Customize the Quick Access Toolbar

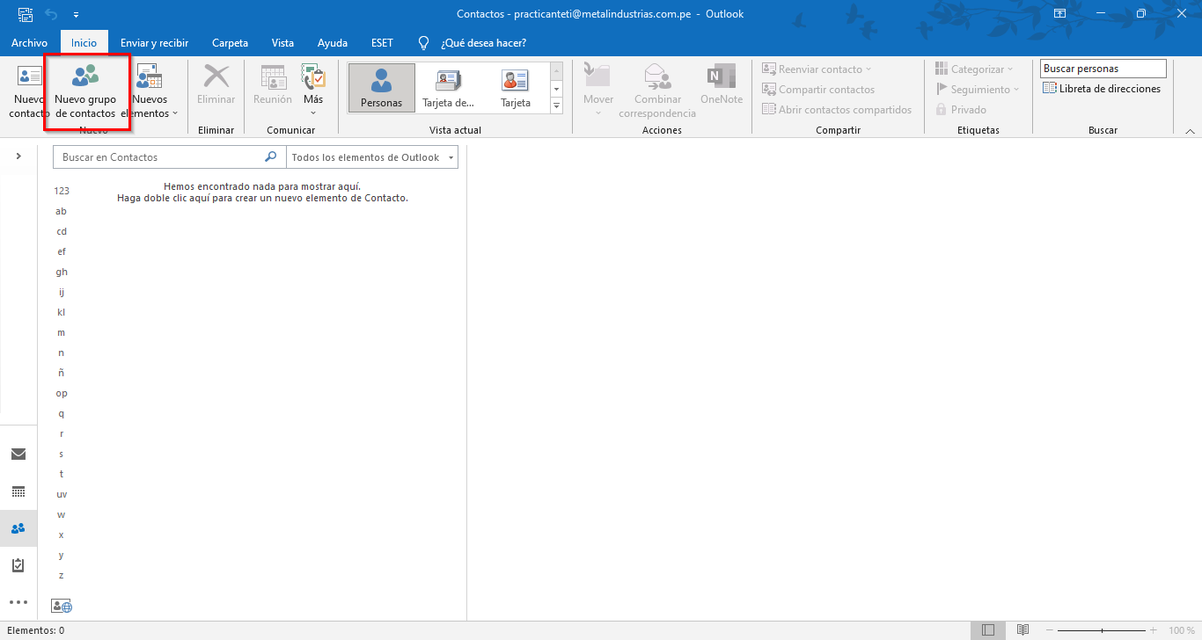[76, 15]
